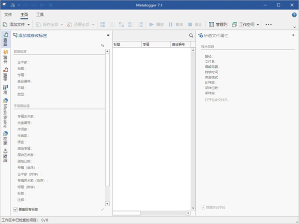This screenshot has width=299, height=224.
Task: Collapse the 添加或修改标签 panel
Action: click(108, 36)
